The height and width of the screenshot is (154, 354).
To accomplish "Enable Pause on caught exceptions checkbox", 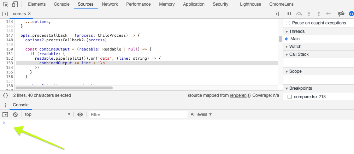I will [x=288, y=23].
